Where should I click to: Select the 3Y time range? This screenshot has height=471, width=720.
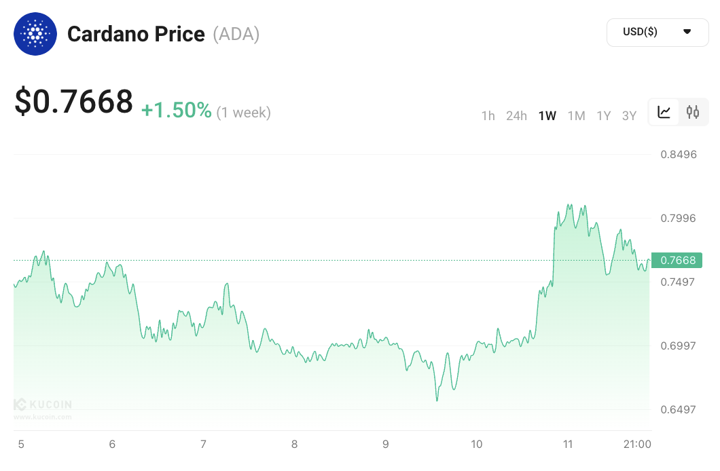(x=629, y=116)
